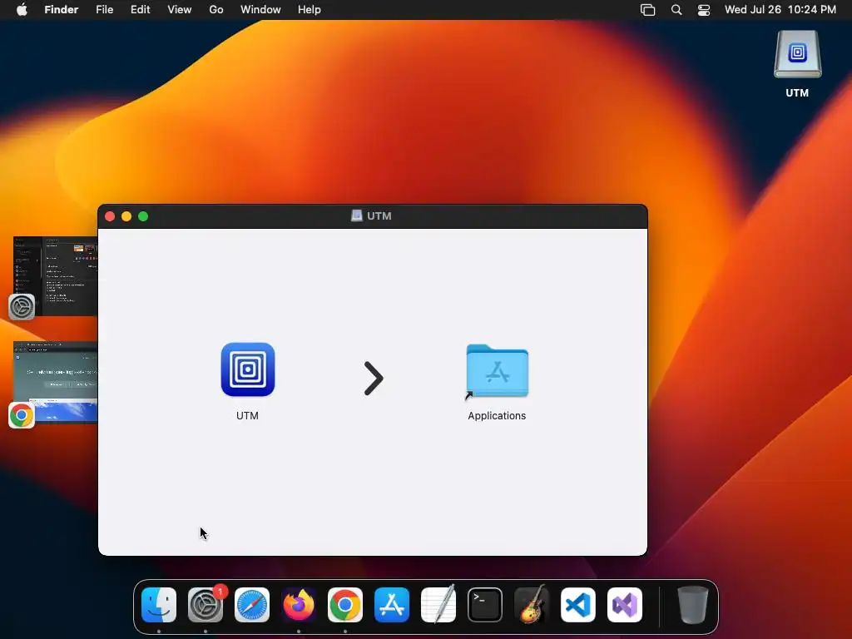Open TextEdit from the Dock
The image size is (852, 639).
[x=438, y=605]
